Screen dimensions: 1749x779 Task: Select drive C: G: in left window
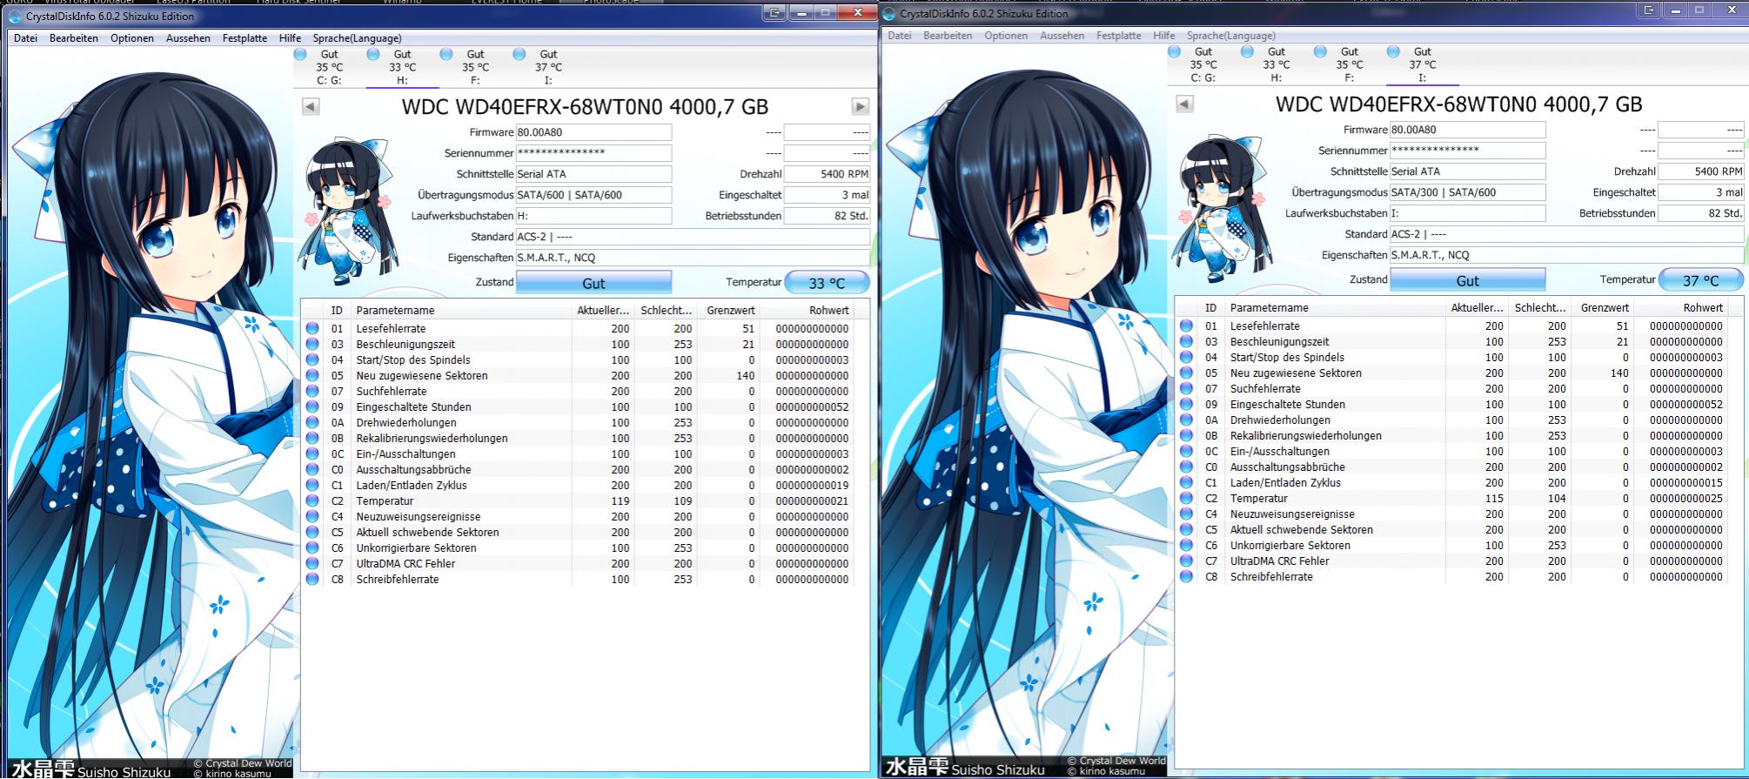coord(329,67)
